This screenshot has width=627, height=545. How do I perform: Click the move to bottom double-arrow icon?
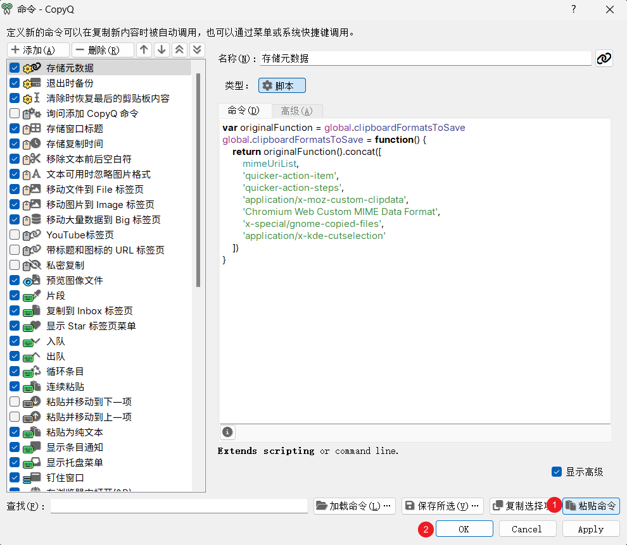tap(197, 50)
